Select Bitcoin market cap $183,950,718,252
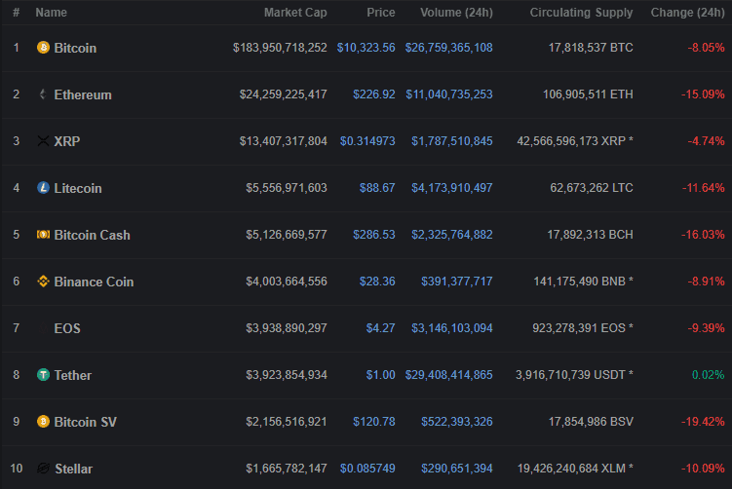The width and height of the screenshot is (732, 489). (x=280, y=48)
